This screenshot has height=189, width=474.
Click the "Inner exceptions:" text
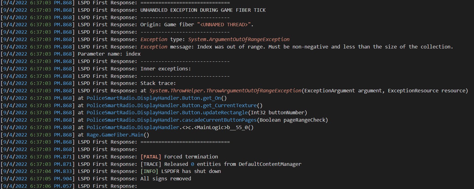click(165, 69)
